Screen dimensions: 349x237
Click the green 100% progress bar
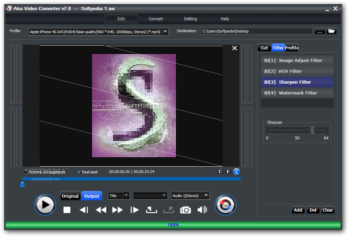tap(173, 225)
